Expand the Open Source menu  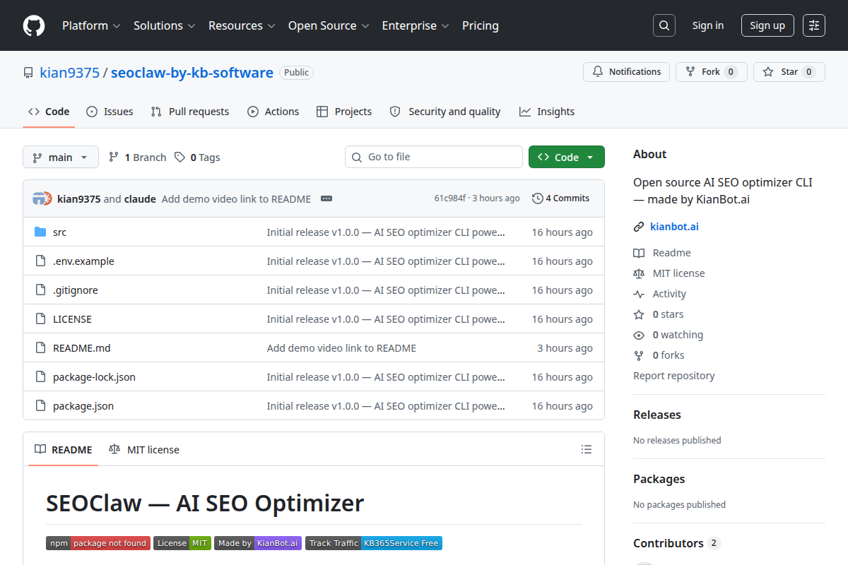coord(329,25)
